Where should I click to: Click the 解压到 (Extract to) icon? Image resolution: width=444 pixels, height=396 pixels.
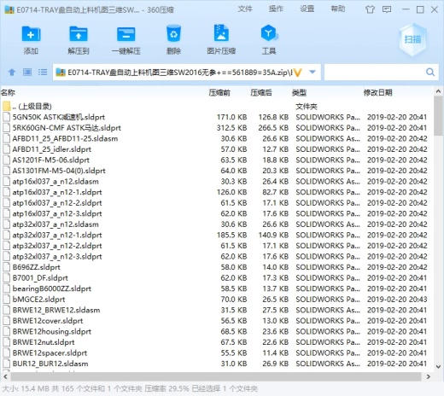79,34
